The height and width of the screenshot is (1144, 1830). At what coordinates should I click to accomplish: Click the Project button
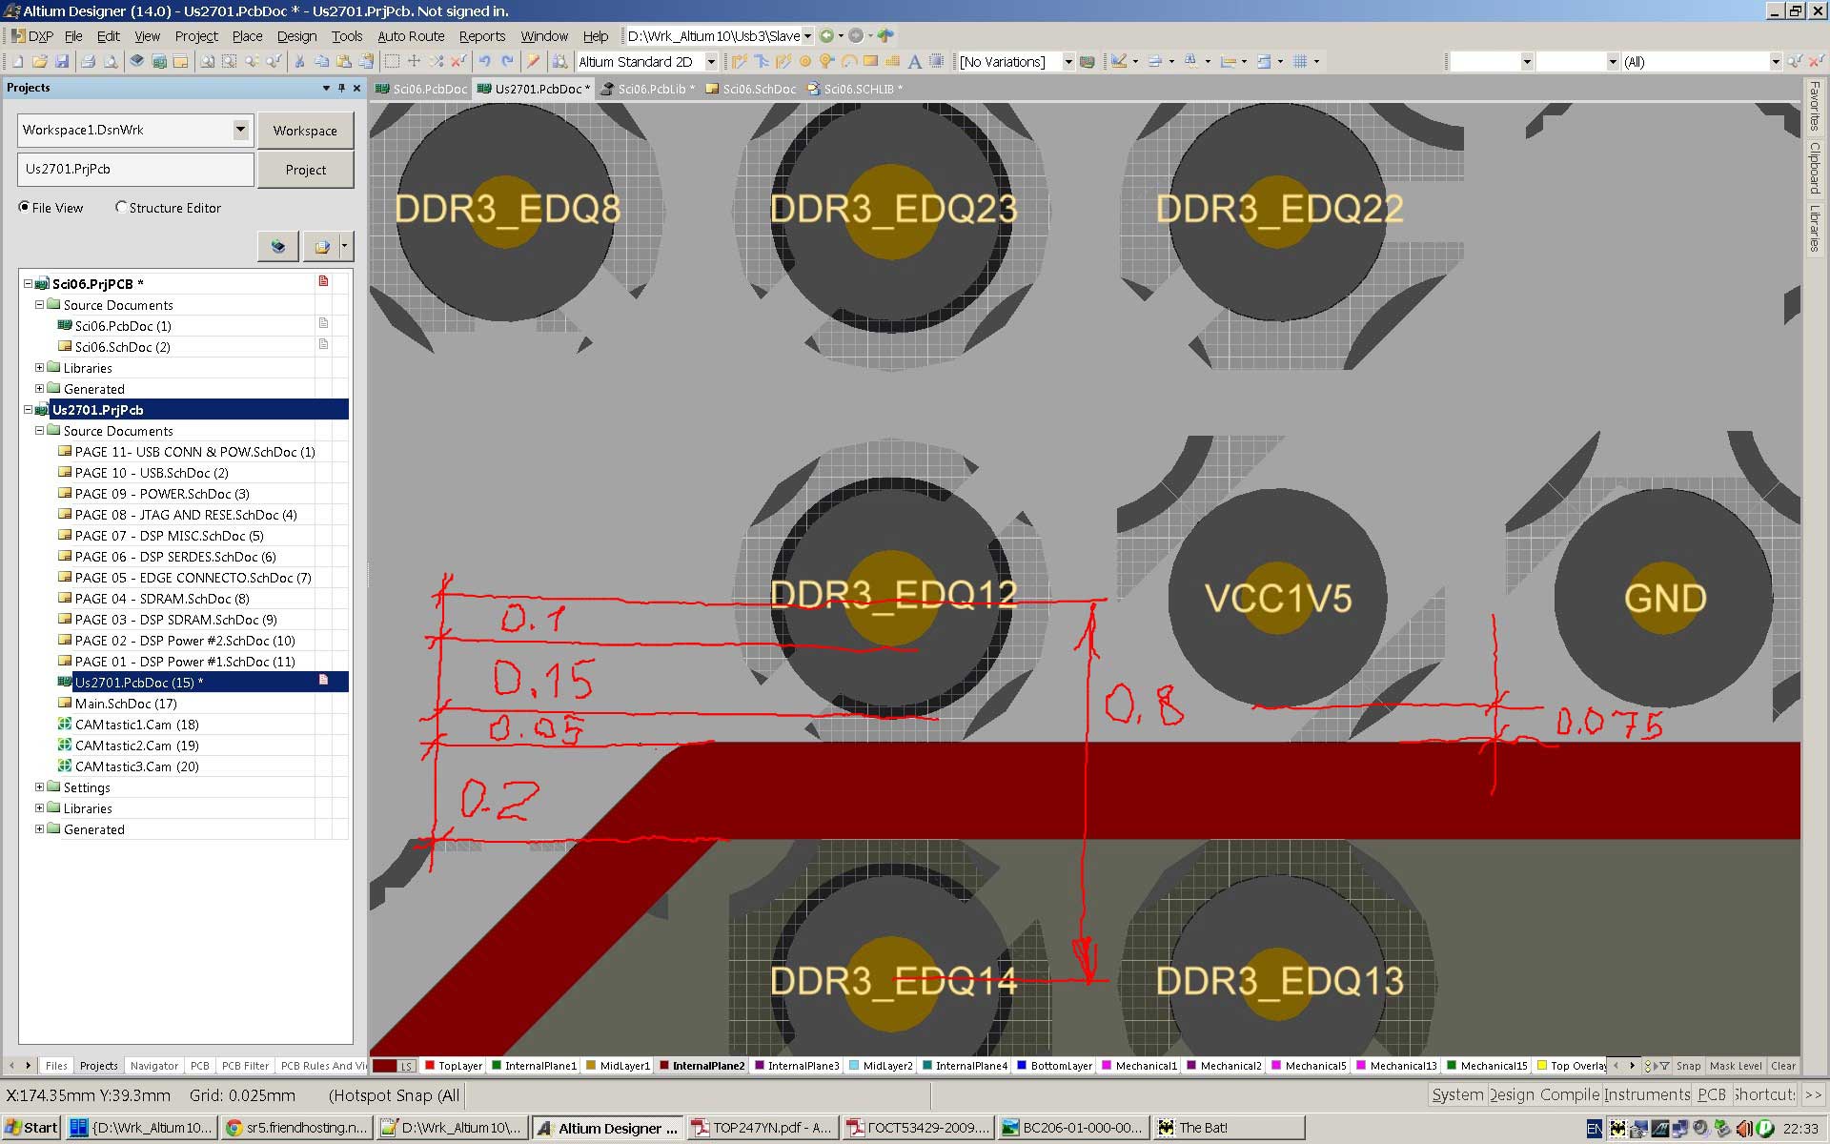(x=305, y=170)
